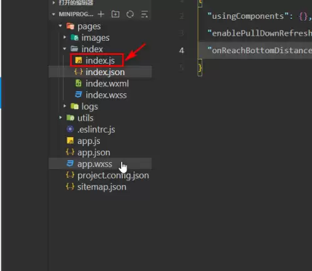
Task: Expand the images folder
Action: click(65, 38)
